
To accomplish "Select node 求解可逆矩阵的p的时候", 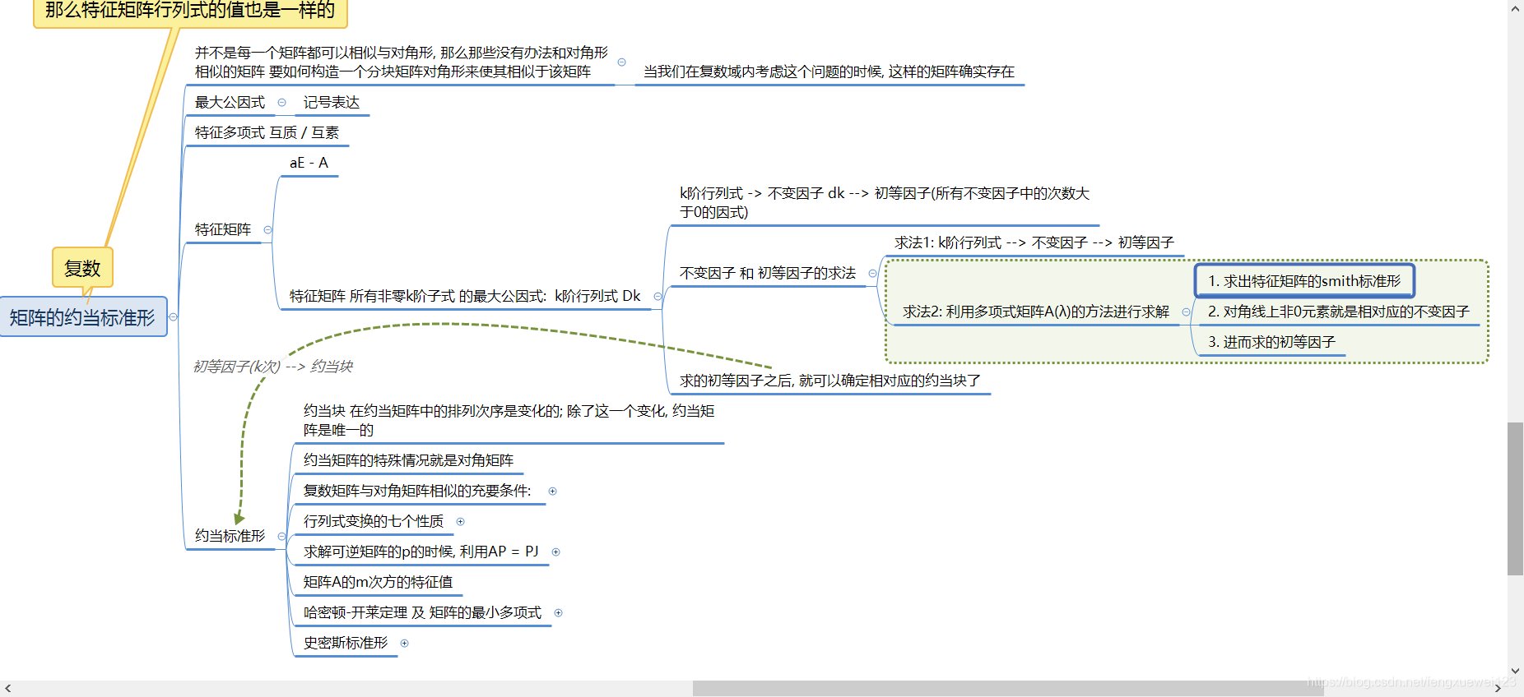I will 421,552.
